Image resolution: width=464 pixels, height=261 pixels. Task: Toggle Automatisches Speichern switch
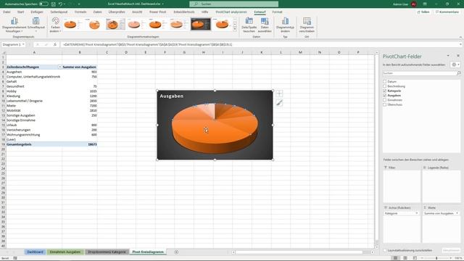point(43,4)
